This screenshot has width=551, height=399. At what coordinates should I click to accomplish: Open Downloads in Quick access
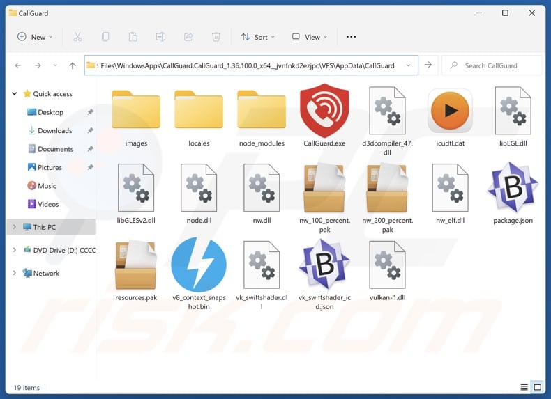coord(54,130)
